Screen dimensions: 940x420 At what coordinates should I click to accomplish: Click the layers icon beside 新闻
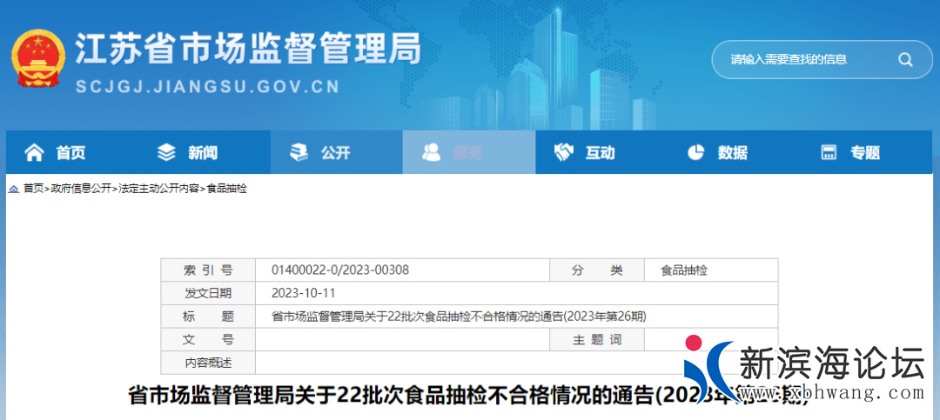click(x=166, y=153)
